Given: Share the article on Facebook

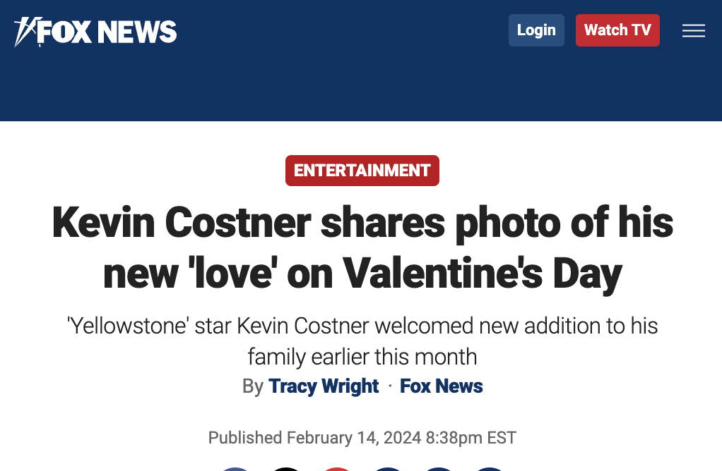Looking at the screenshot, I should tap(235, 468).
